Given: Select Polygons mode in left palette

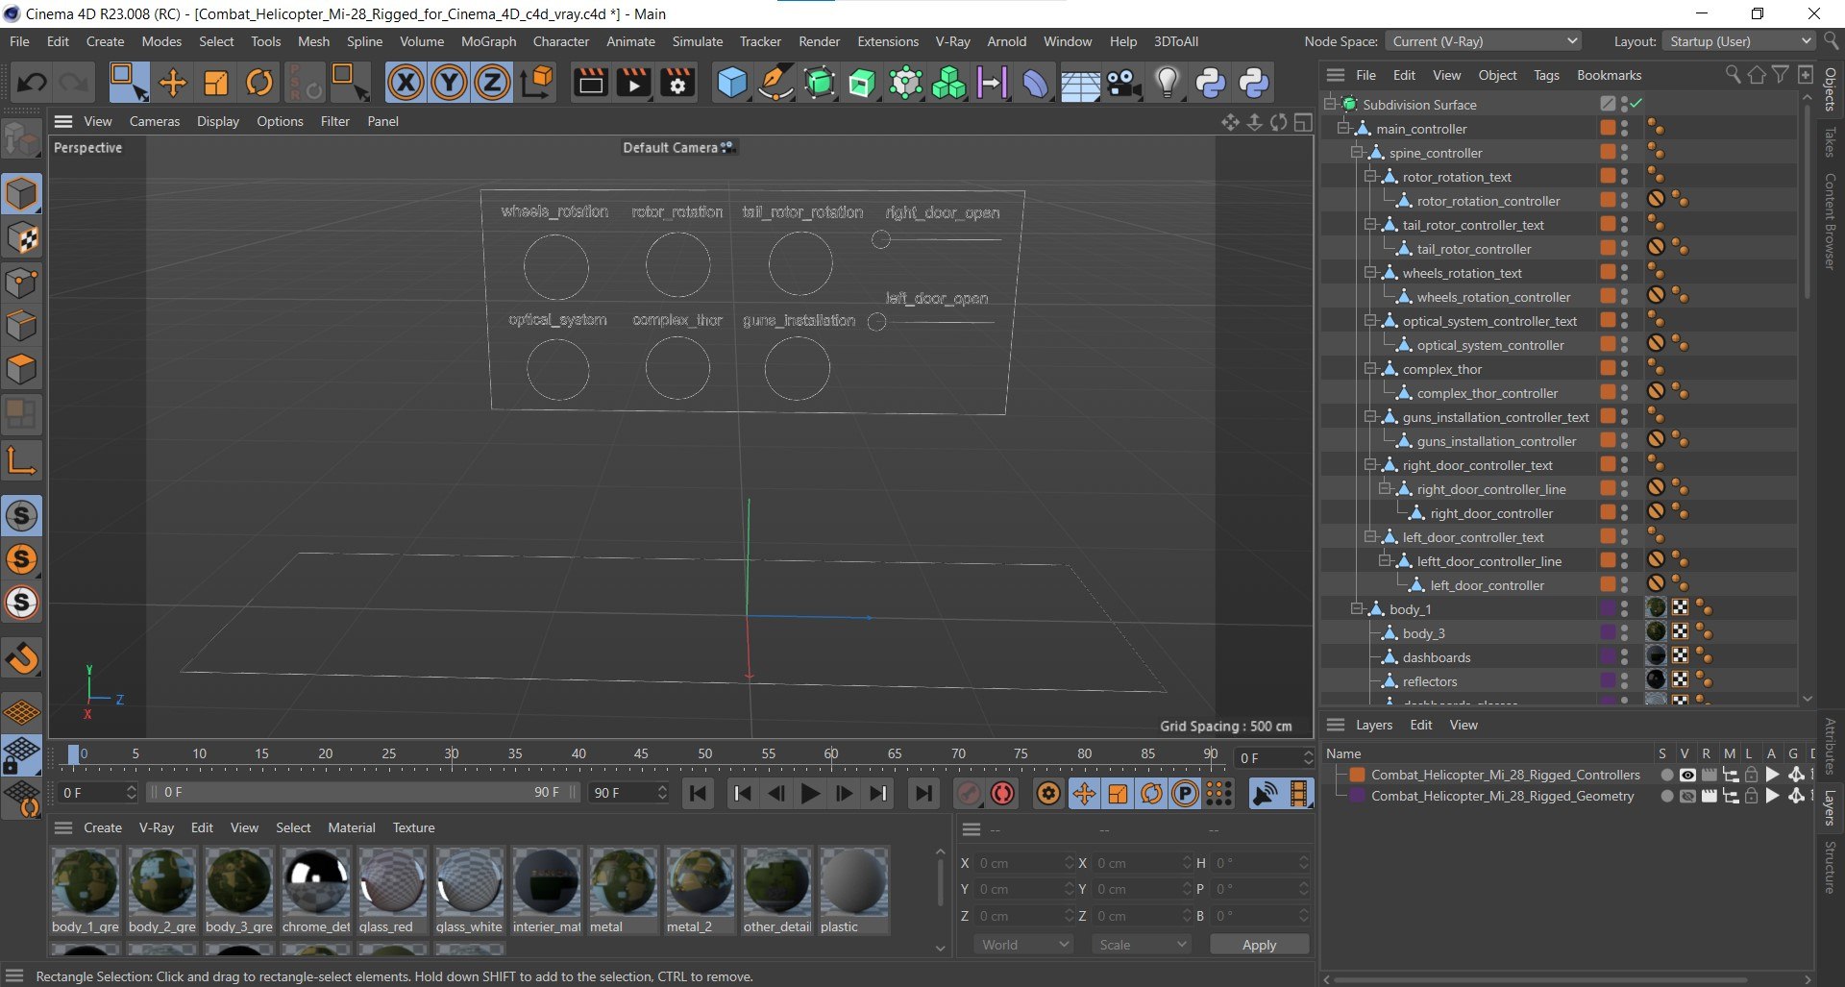Looking at the screenshot, I should coord(21,370).
